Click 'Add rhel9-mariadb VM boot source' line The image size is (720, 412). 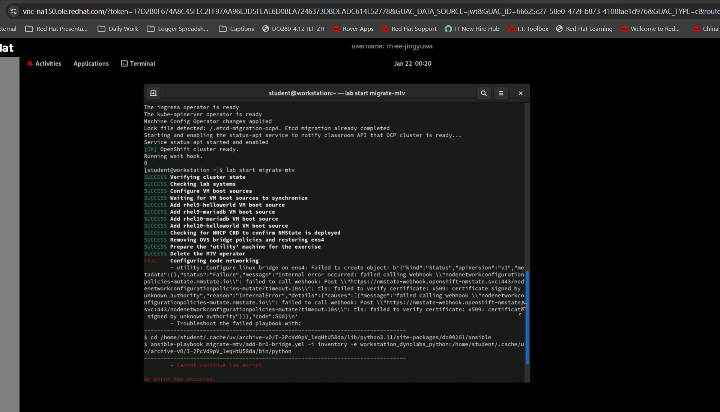pos(222,212)
